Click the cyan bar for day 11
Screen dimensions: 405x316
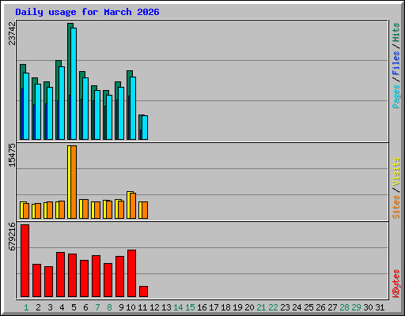pos(145,127)
